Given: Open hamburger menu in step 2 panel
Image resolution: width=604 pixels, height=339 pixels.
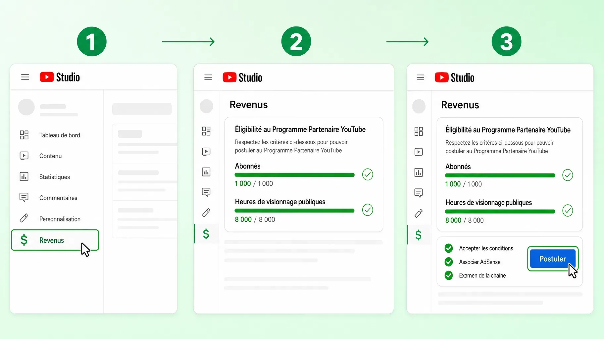Looking at the screenshot, I should [x=208, y=77].
